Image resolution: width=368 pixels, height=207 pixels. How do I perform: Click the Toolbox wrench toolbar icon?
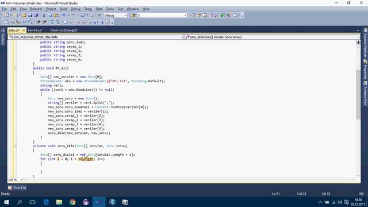pos(217,16)
